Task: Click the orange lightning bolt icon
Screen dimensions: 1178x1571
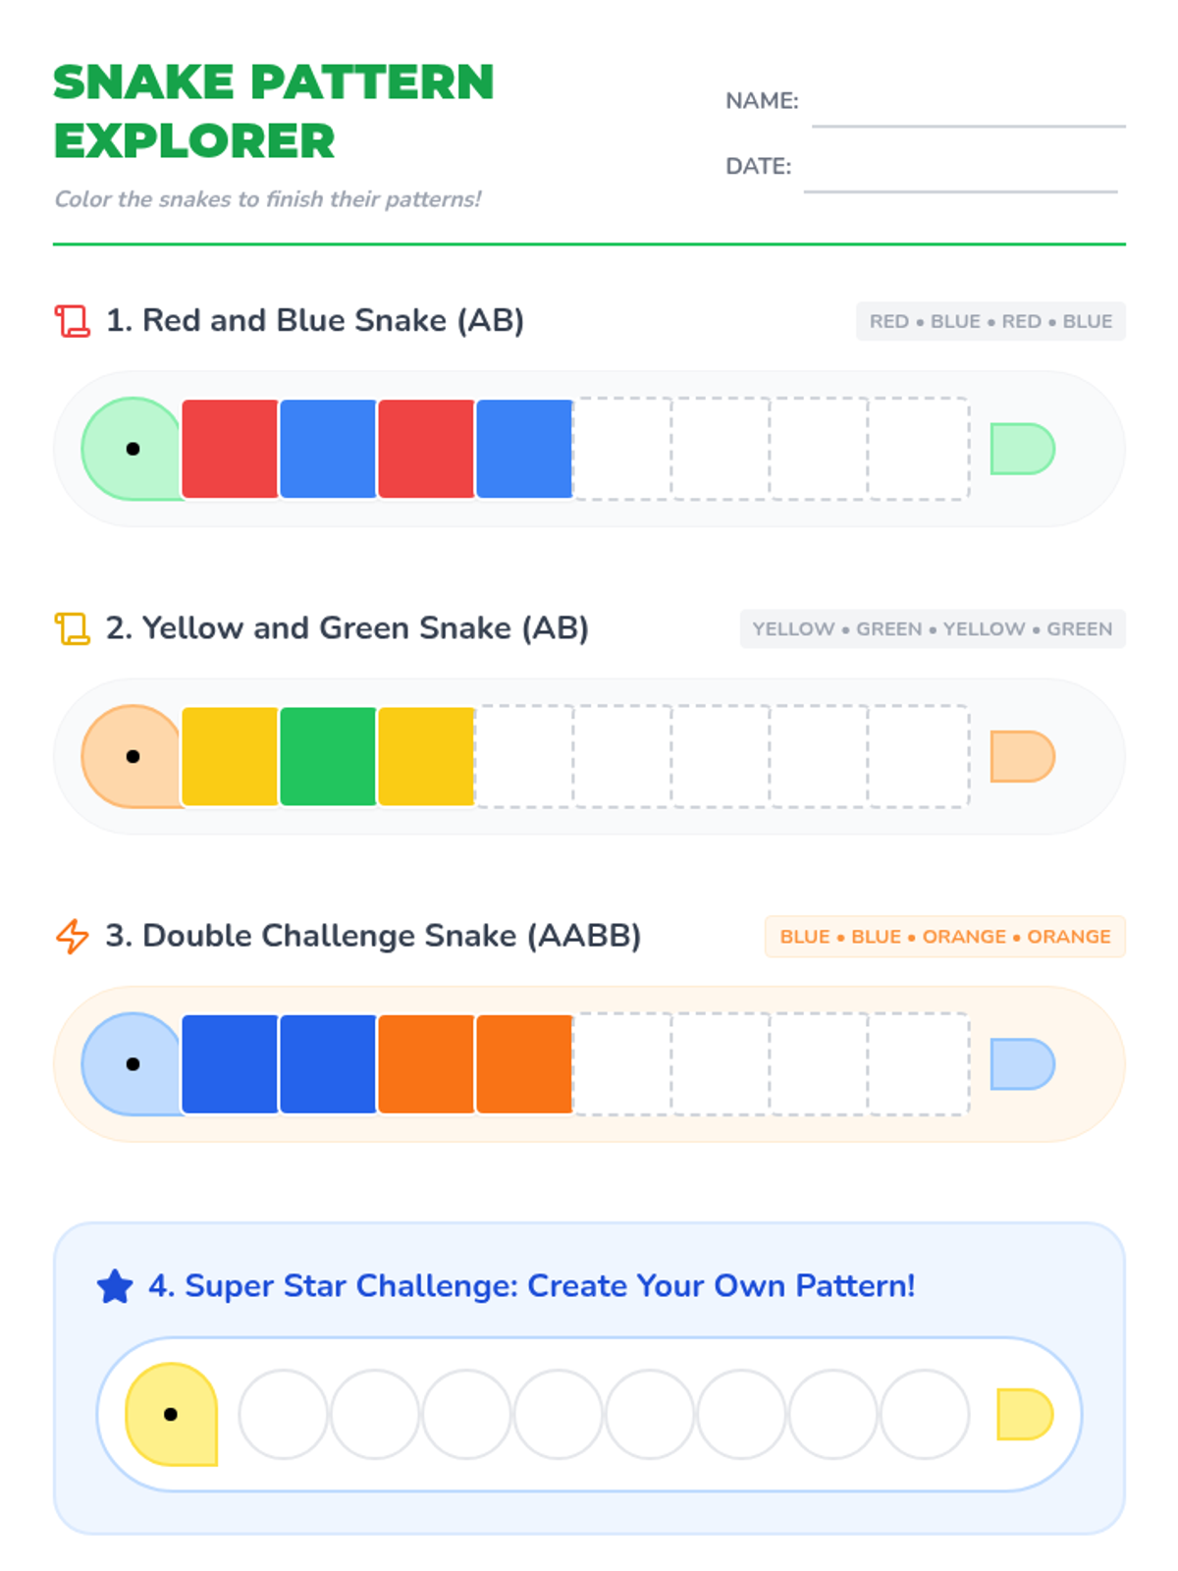Action: (72, 936)
